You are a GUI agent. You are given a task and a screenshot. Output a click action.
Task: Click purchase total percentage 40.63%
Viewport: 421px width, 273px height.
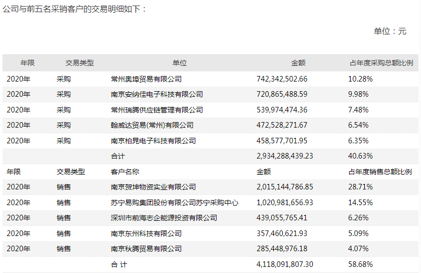pyautogui.click(x=360, y=156)
